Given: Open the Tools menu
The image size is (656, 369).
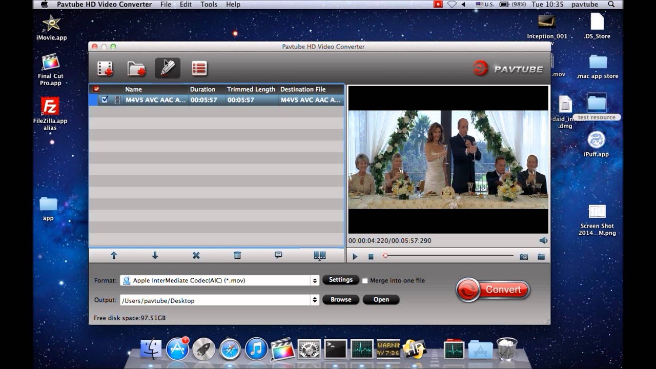Looking at the screenshot, I should 209,4.
